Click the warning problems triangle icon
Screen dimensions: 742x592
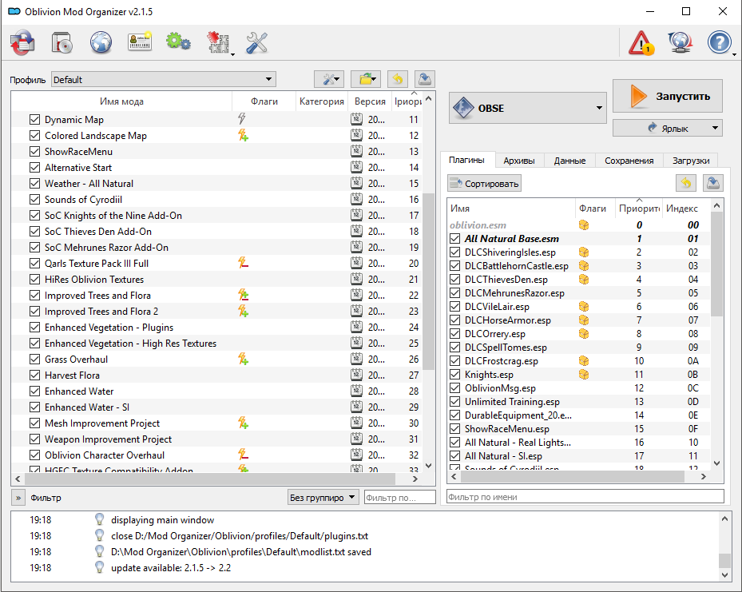click(x=641, y=43)
